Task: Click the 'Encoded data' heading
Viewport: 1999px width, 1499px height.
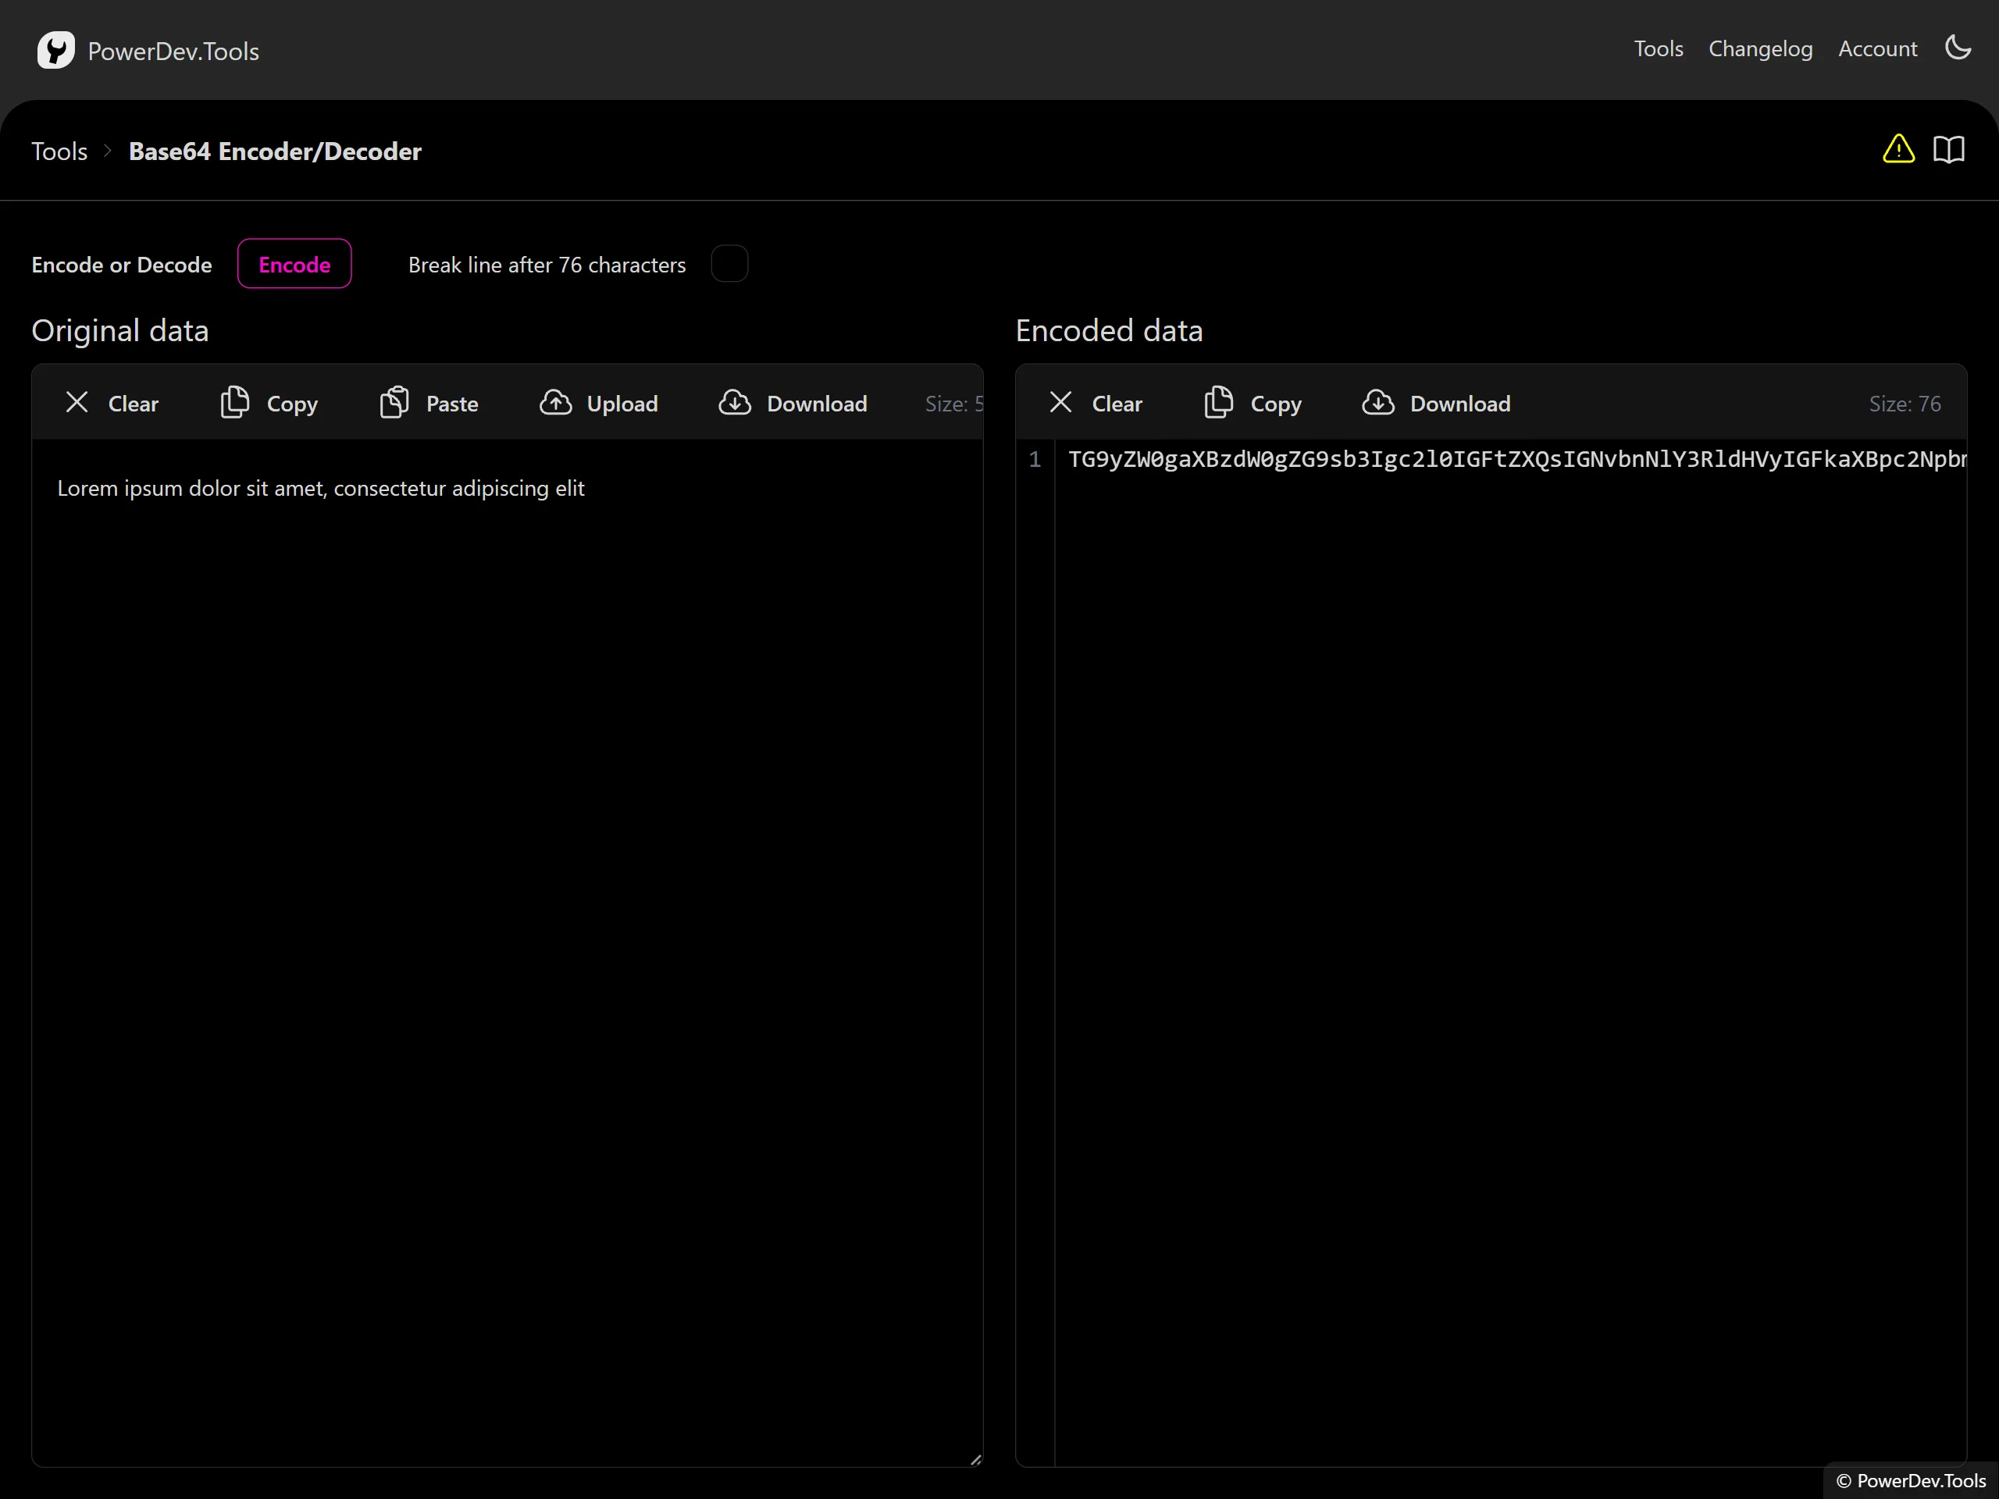Action: [1109, 331]
